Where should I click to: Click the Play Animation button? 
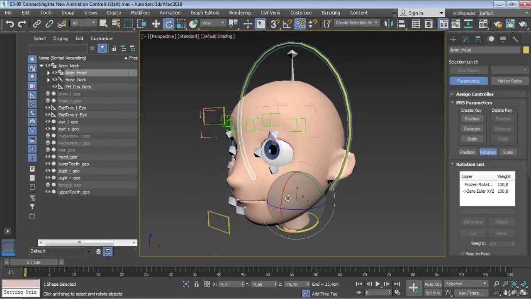[x=378, y=284]
